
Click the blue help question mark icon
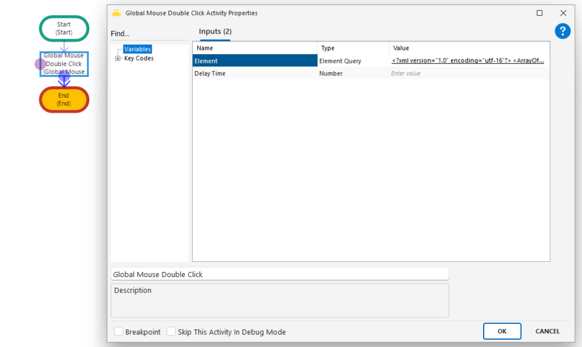562,31
